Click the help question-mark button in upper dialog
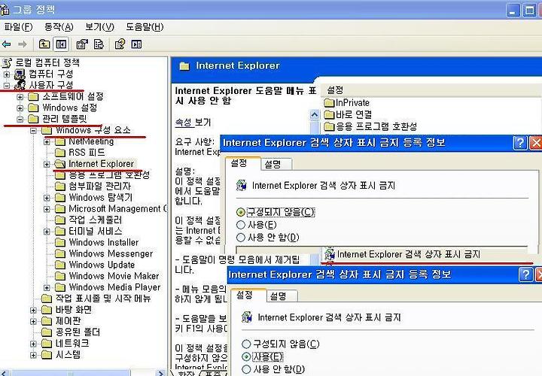This screenshot has height=376, width=542. coord(520,142)
